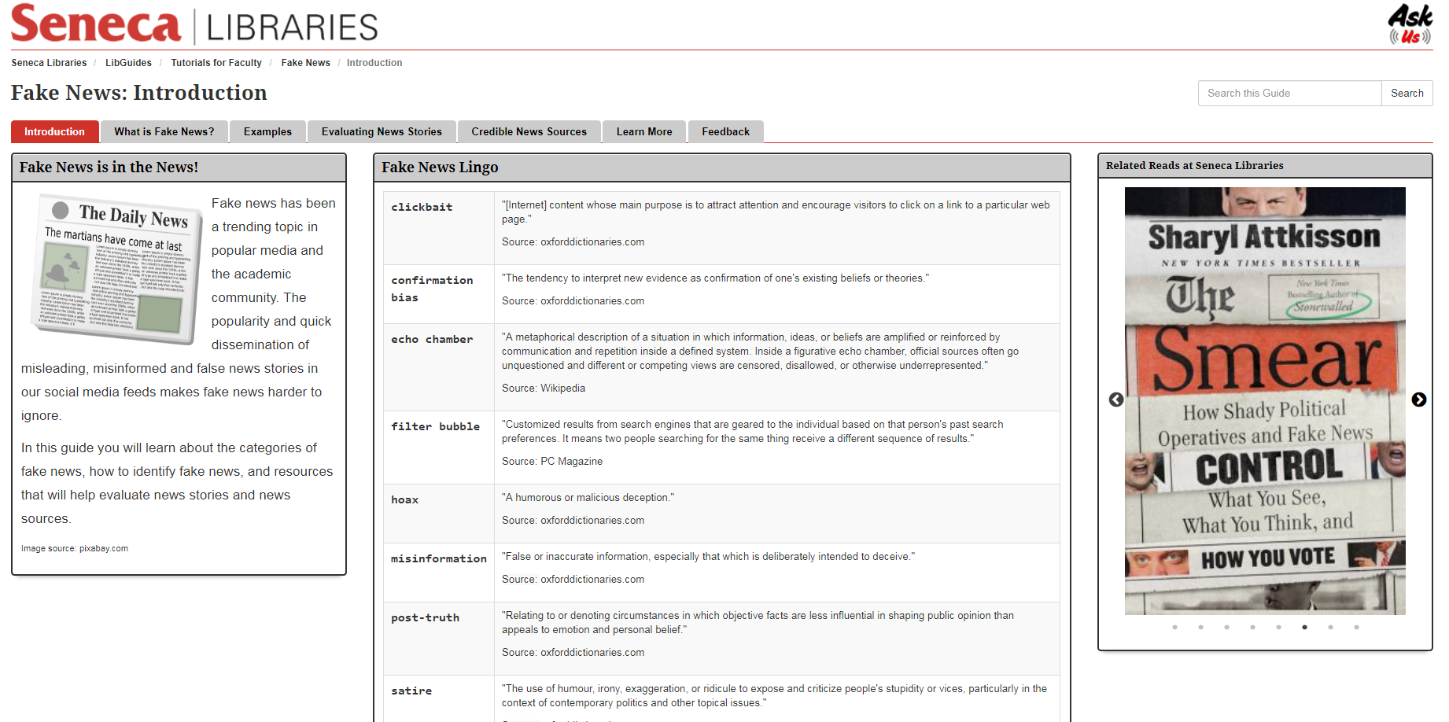Open the What is Fake News? tab
The width and height of the screenshot is (1449, 722).
coord(164,131)
